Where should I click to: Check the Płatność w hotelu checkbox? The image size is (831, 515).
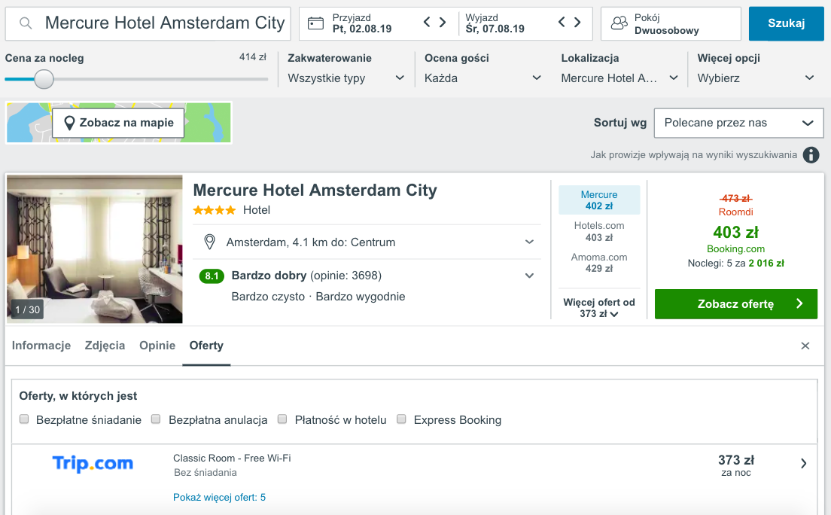pyautogui.click(x=282, y=419)
